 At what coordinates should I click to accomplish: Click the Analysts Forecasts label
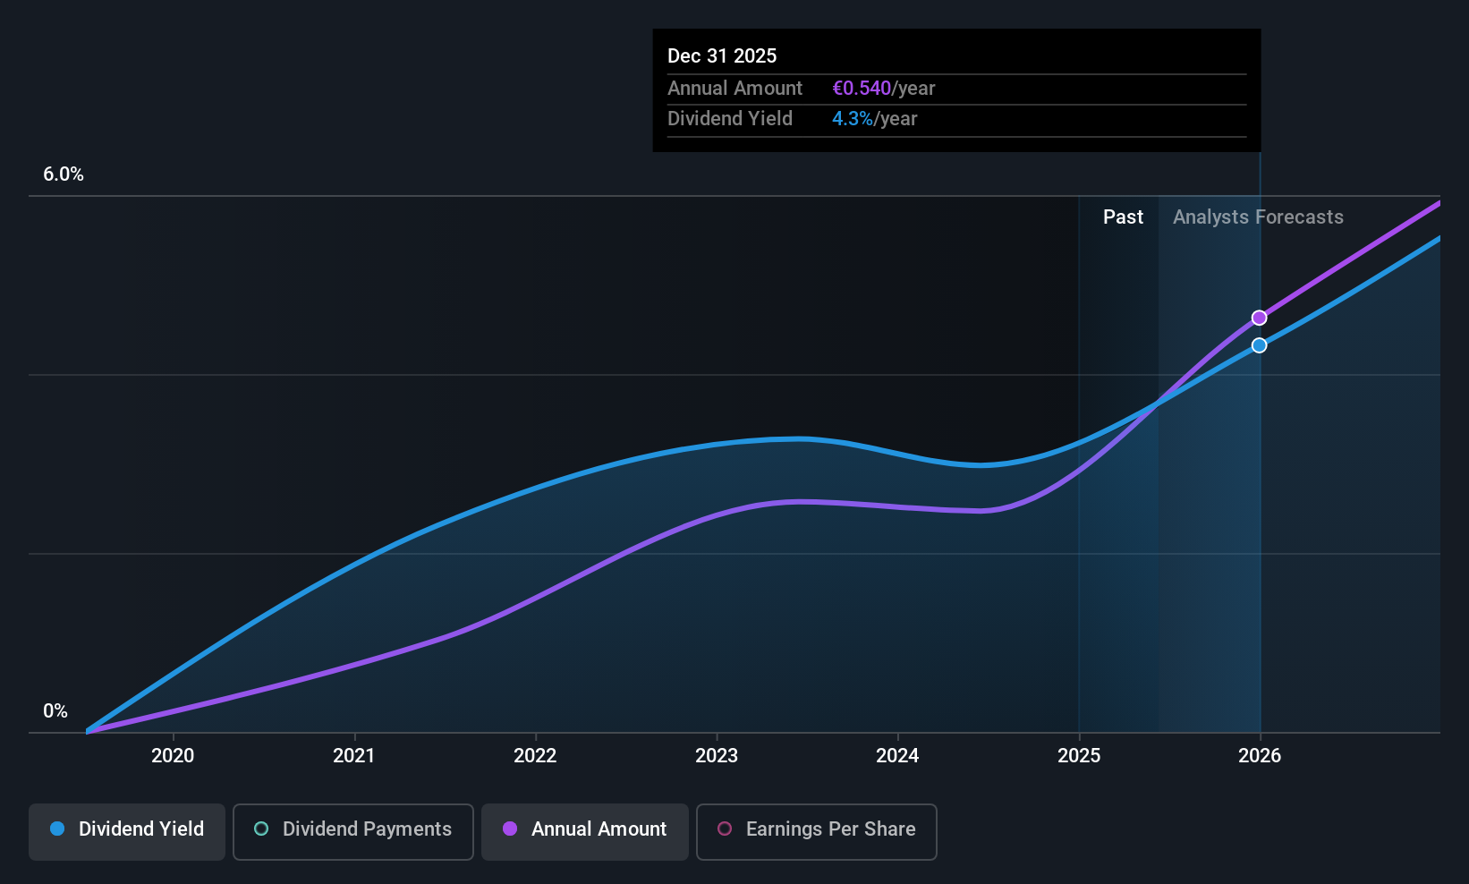1258,217
